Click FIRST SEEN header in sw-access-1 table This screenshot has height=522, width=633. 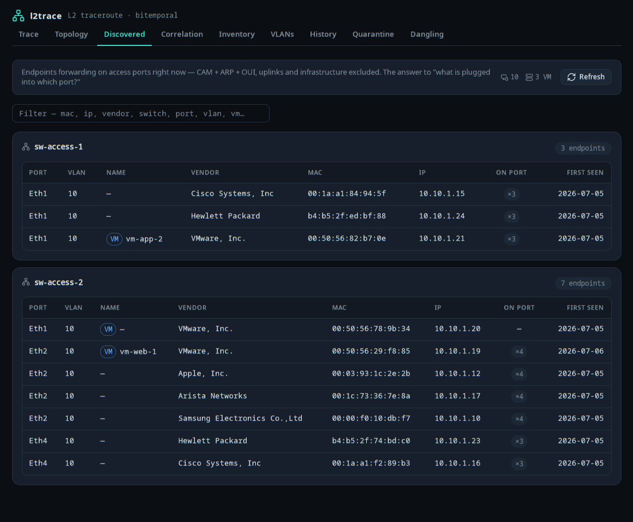pos(585,172)
